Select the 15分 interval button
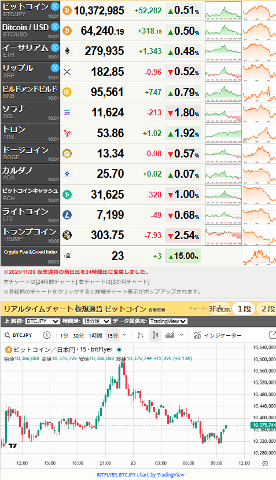 112,335
